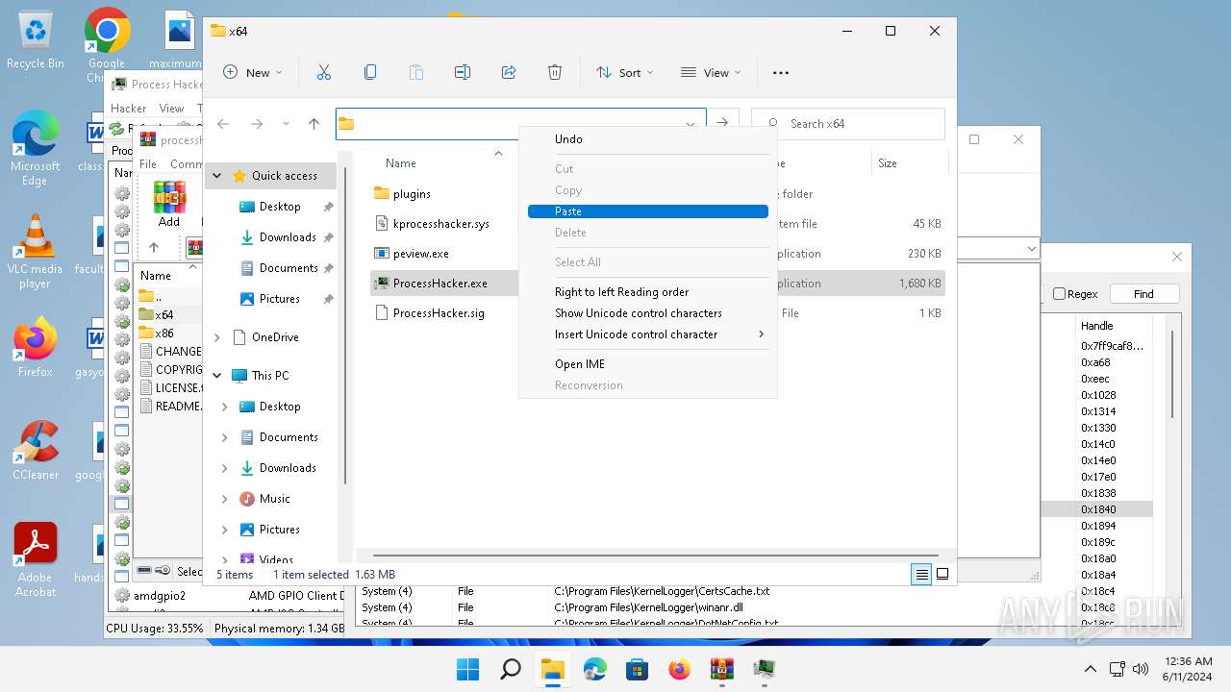This screenshot has width=1231, height=692.
Task: Open the Adobe Acrobat desktop icon
Action: coord(36,559)
